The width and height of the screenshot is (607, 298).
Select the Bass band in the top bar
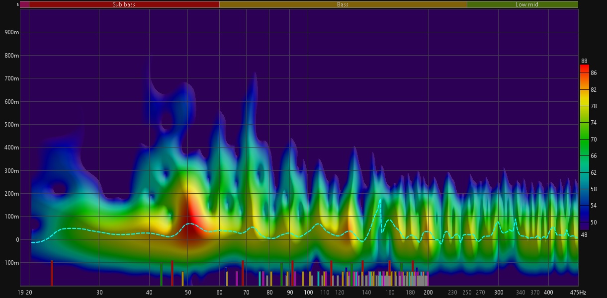[343, 4]
